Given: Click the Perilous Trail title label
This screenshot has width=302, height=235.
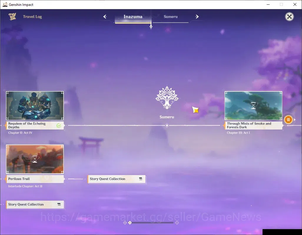Looking at the screenshot, I should [x=19, y=179].
